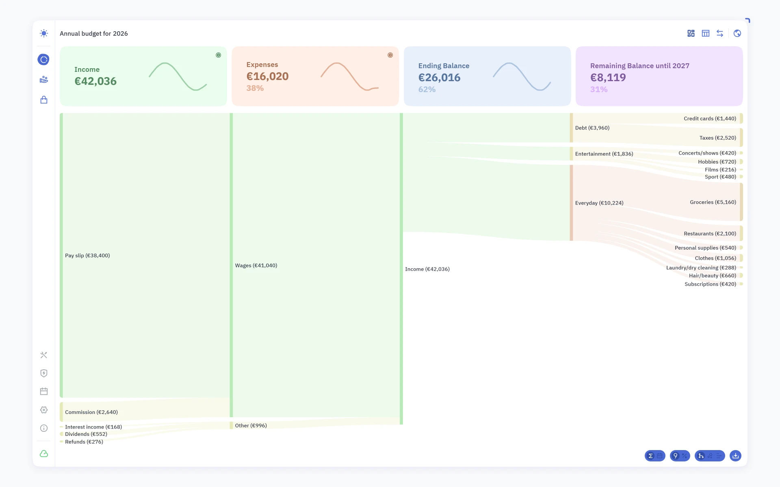Image resolution: width=780 pixels, height=487 pixels.
Task: Toggle the calendar period mode
Action: pyautogui.click(x=660, y=456)
